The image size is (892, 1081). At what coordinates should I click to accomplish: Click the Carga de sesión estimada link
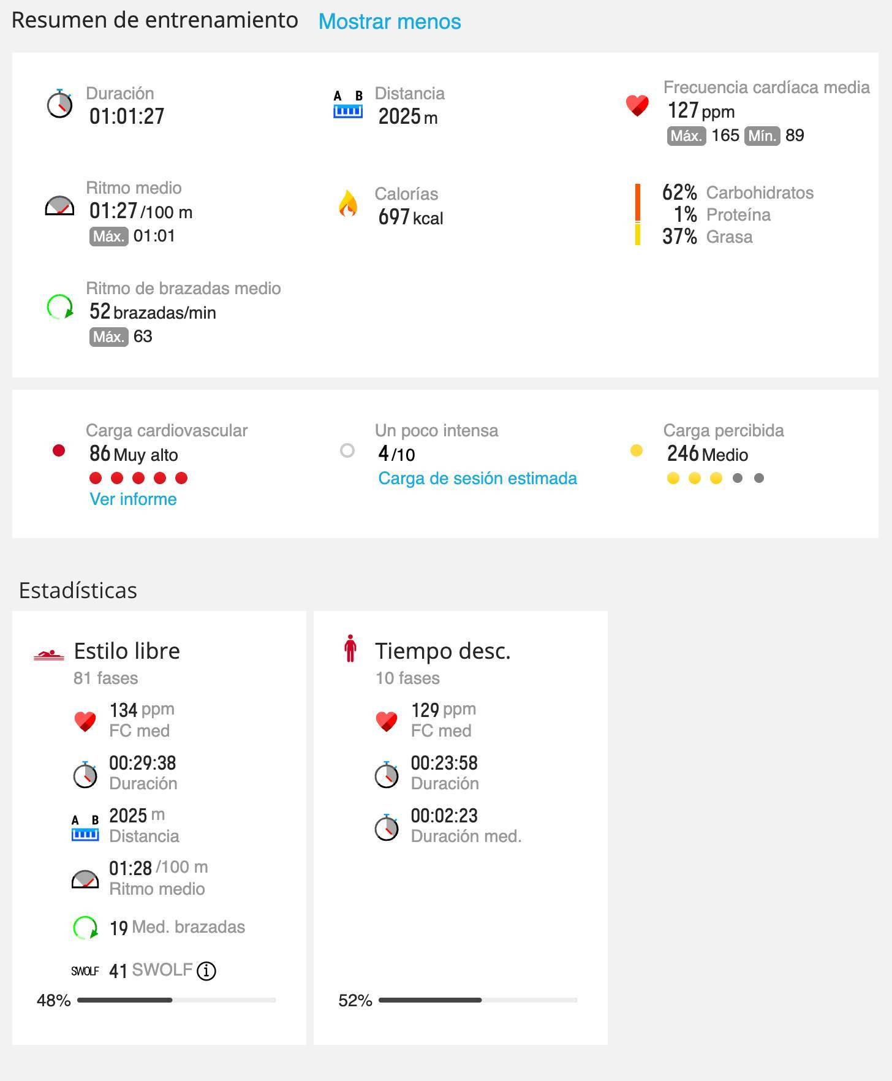click(477, 478)
